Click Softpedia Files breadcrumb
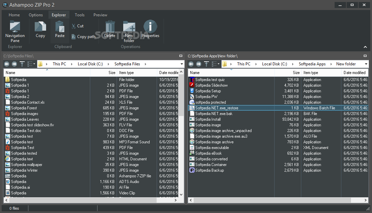Screen dimensions: 372x213 (127, 64)
